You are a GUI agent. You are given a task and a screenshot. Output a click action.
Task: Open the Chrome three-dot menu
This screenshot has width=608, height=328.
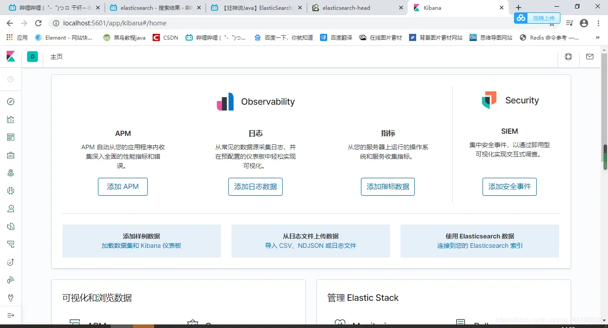(598, 23)
